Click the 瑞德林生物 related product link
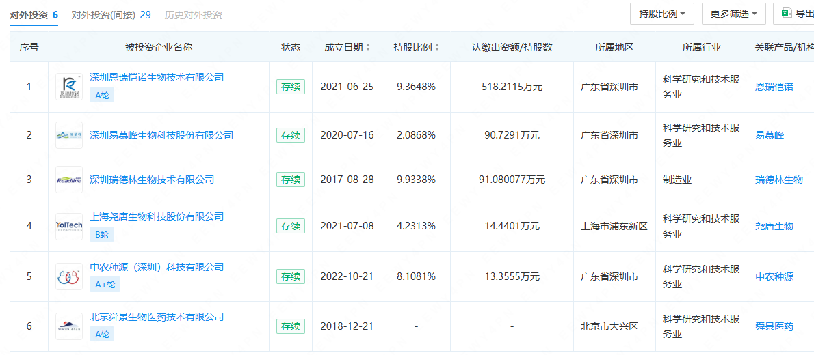Screen dimensions: 814x355 [x=778, y=180]
